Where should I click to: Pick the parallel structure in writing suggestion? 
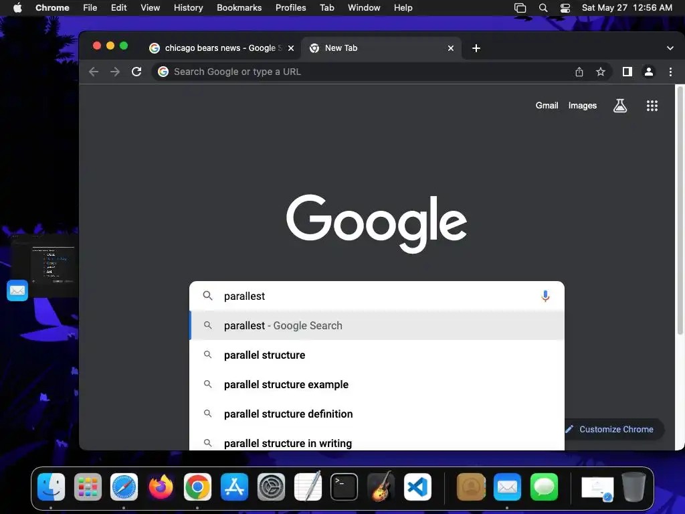pyautogui.click(x=377, y=440)
